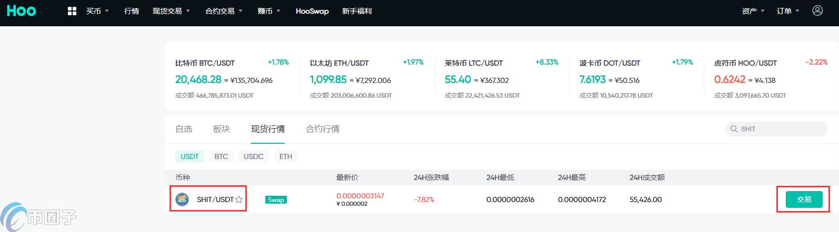
Task: Switch to the 自选 tab
Action: coord(184,129)
